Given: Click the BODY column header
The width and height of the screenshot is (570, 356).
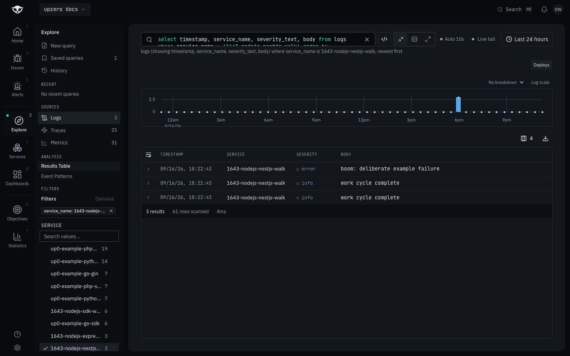Looking at the screenshot, I should pos(346,155).
